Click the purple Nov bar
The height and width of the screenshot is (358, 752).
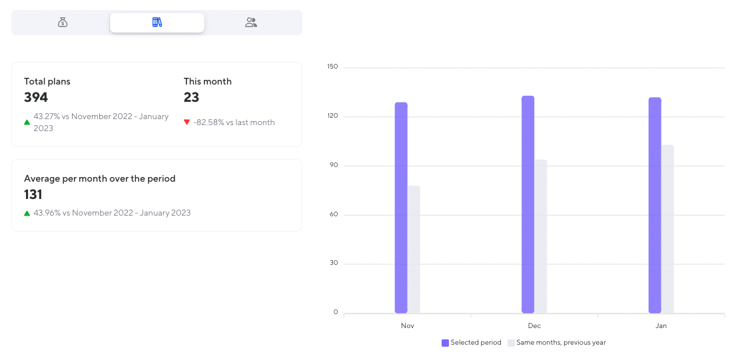pos(401,208)
